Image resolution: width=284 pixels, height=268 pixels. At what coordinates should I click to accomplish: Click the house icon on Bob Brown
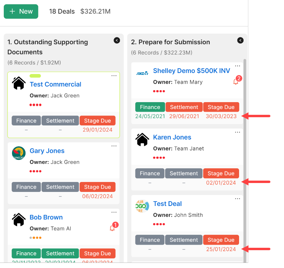tap(19, 219)
